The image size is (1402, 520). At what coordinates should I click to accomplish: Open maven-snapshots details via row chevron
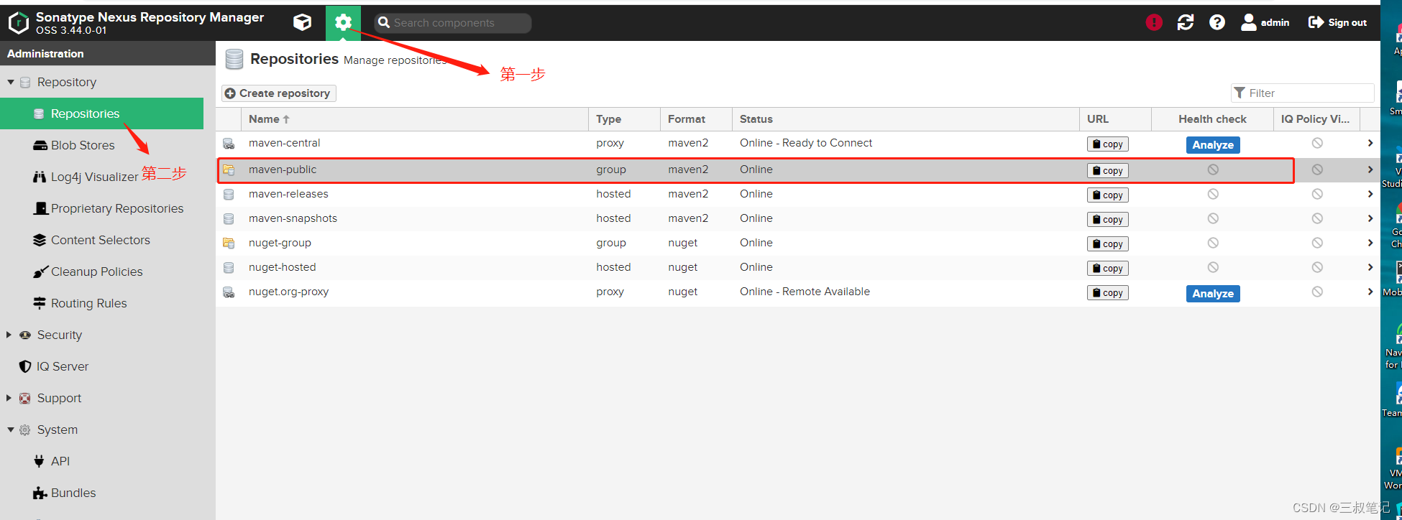(x=1370, y=218)
